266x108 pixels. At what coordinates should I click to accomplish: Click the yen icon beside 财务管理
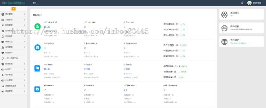[3, 25]
